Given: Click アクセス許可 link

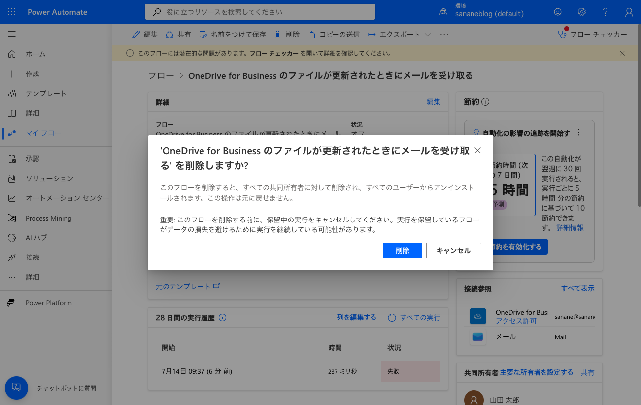Looking at the screenshot, I should point(516,321).
